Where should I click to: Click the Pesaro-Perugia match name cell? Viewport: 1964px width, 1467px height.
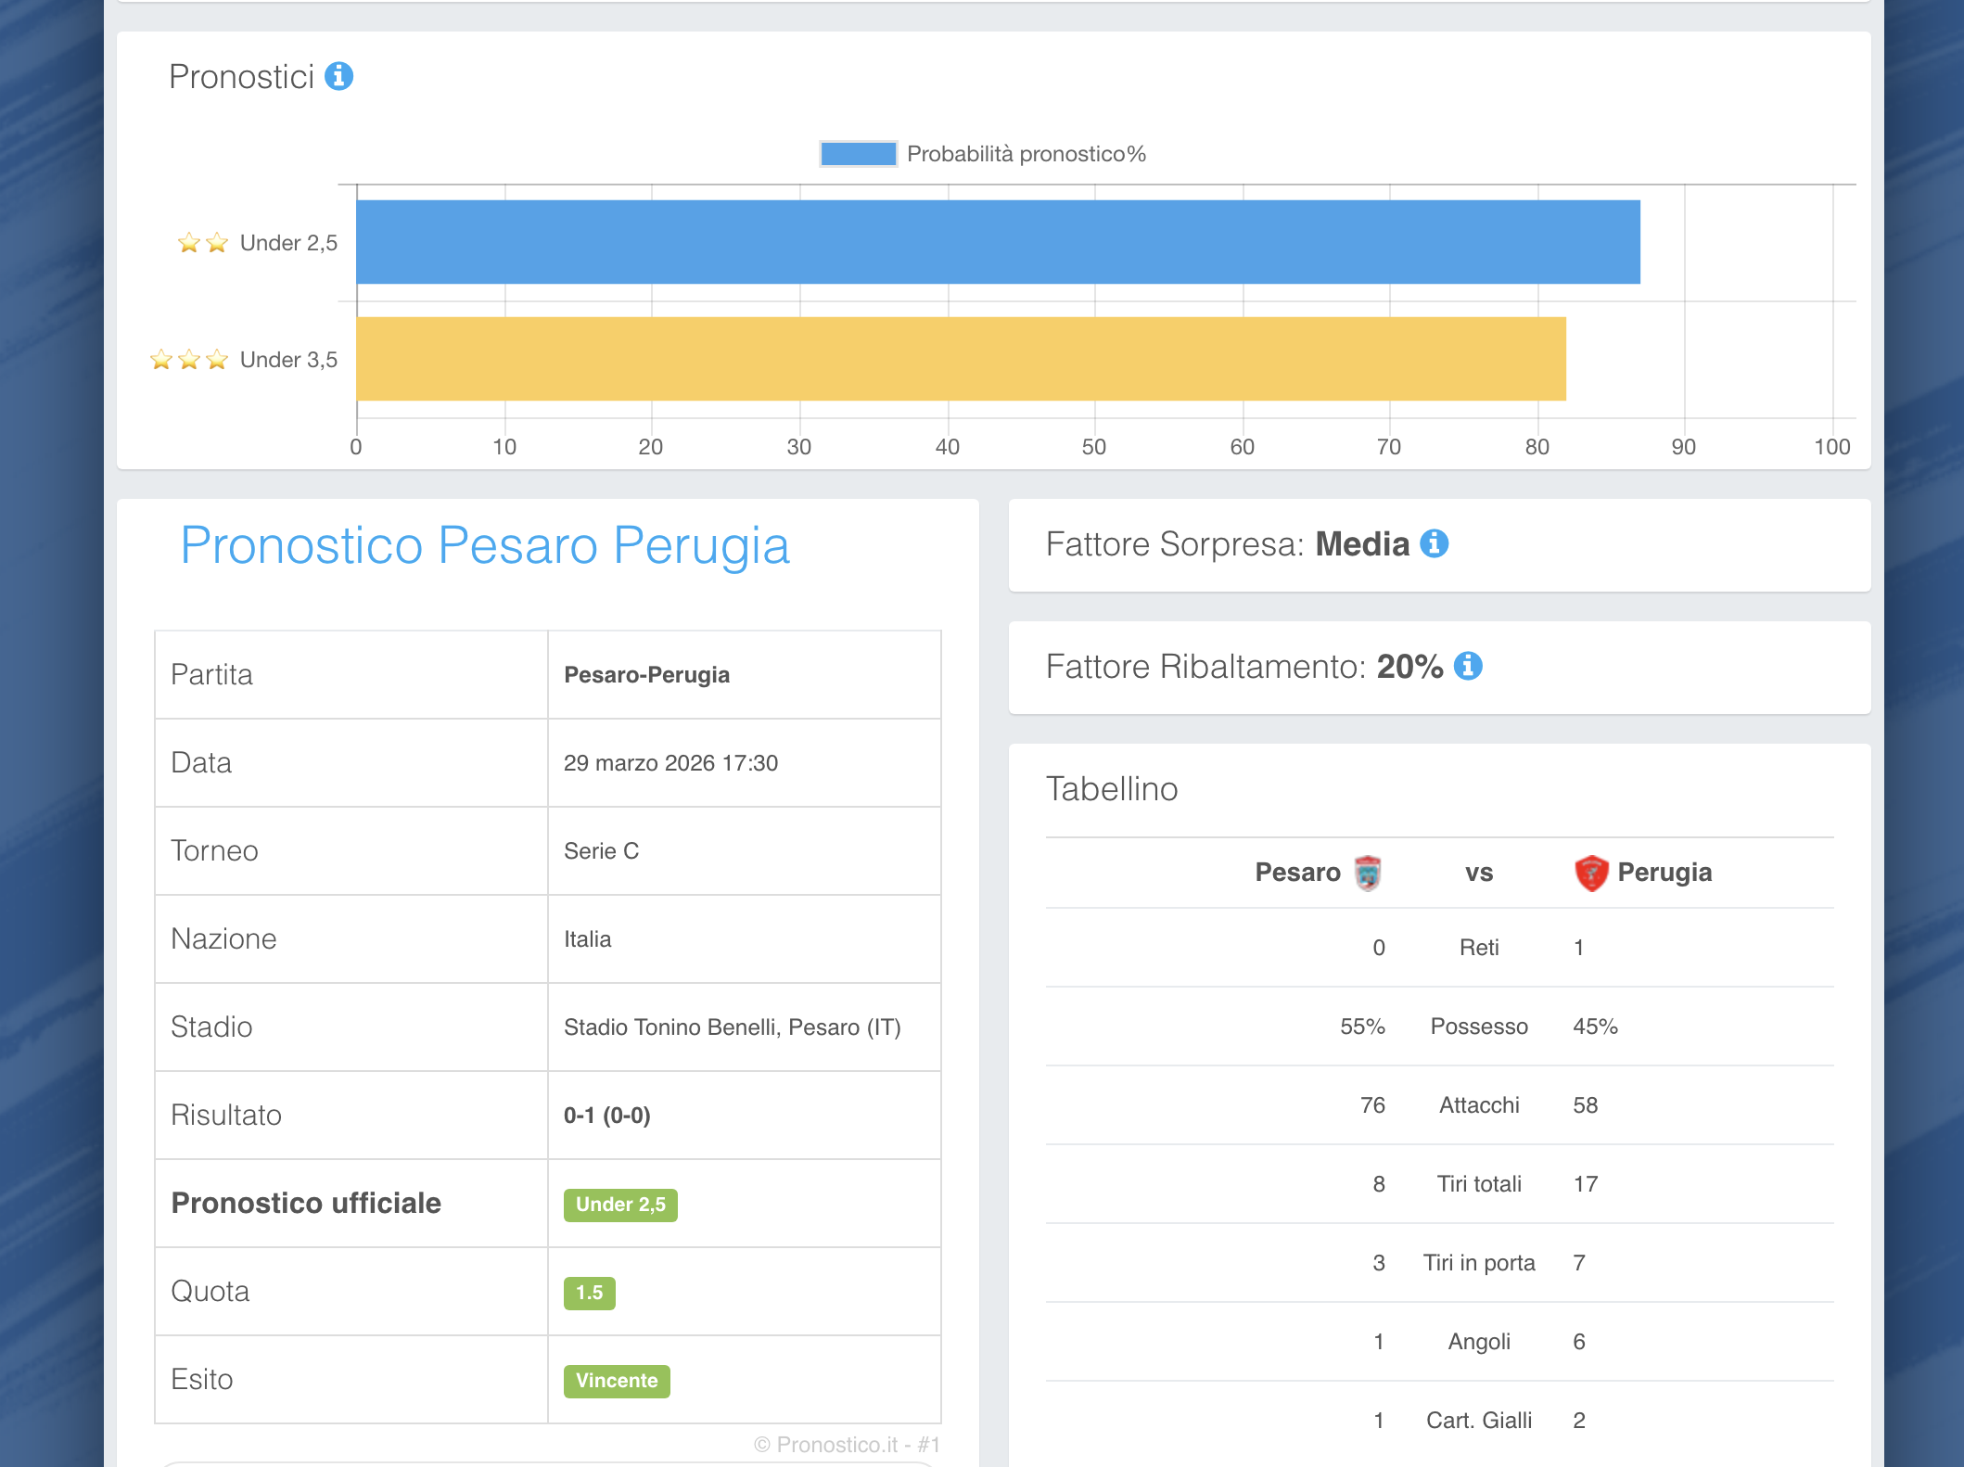tap(646, 675)
